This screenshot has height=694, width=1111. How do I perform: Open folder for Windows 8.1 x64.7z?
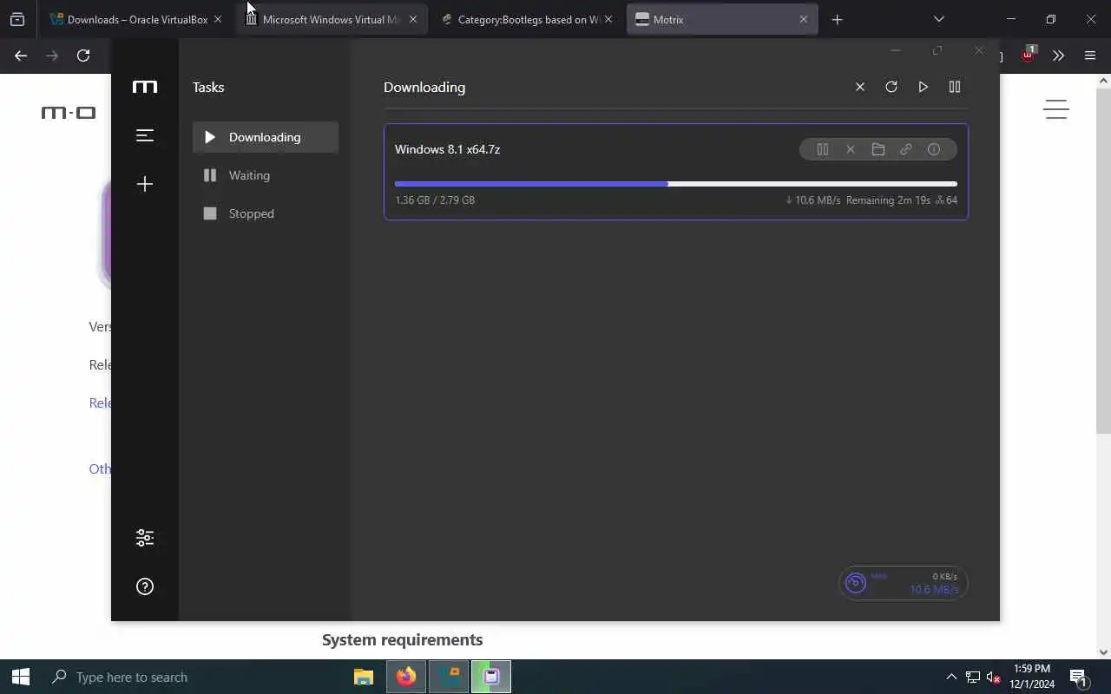coord(878,149)
